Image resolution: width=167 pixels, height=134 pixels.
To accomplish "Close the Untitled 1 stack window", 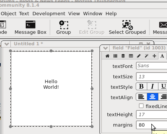I will [148, 43].
